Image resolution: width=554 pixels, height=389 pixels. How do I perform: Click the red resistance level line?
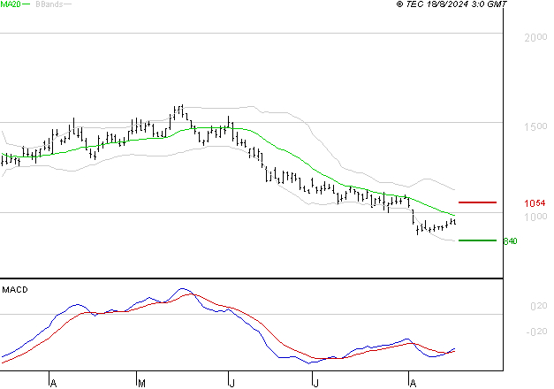pyautogui.click(x=477, y=202)
